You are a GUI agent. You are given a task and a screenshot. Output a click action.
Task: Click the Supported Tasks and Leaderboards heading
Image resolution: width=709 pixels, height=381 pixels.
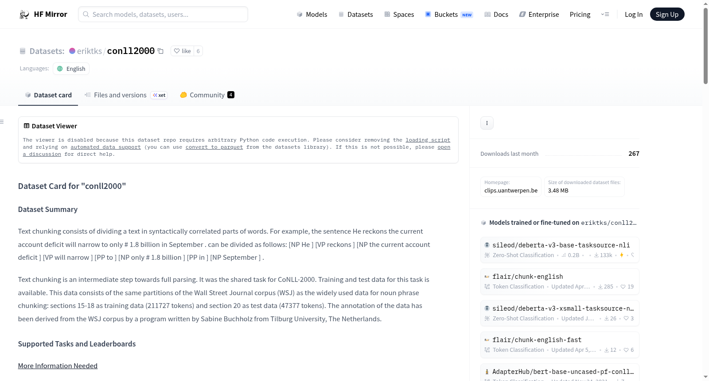pyautogui.click(x=77, y=344)
